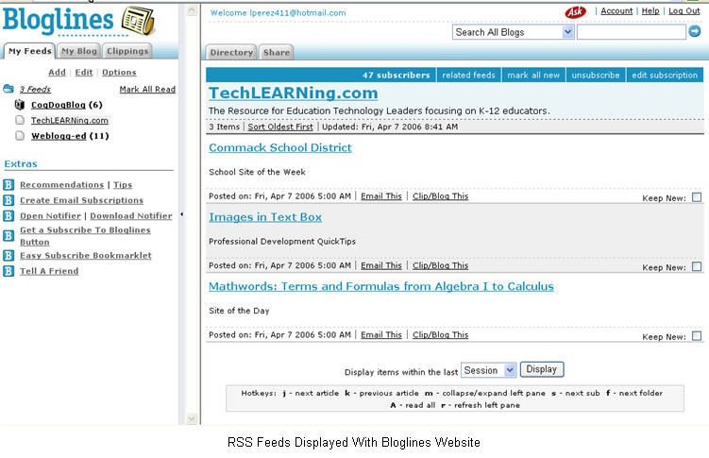This screenshot has height=458, width=709.
Task: Click Mark All Read
Action: pos(147,89)
